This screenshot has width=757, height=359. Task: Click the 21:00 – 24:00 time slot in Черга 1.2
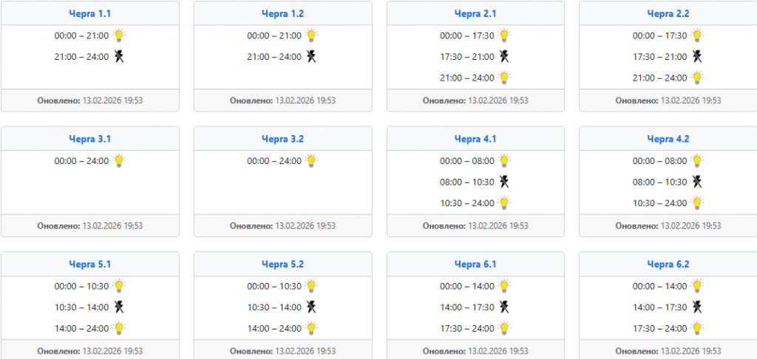click(274, 57)
